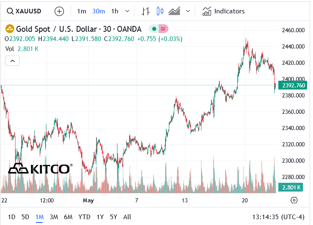The width and height of the screenshot is (313, 225).
Task: Click the Kitco logo watermark
Action: point(40,169)
